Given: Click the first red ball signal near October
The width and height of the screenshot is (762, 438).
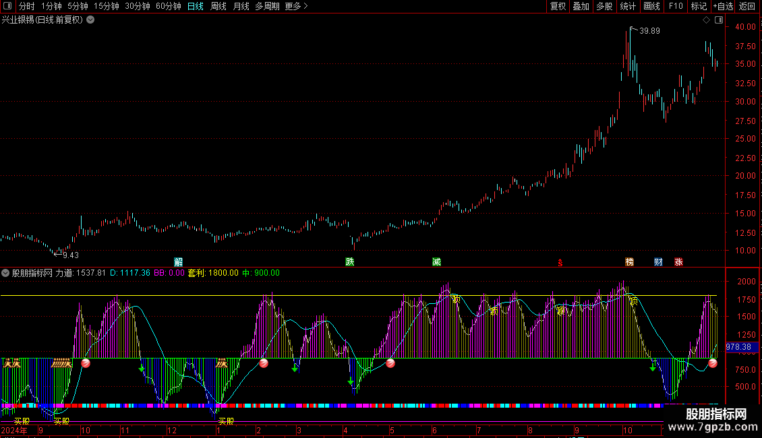Looking at the screenshot, I should coord(86,363).
